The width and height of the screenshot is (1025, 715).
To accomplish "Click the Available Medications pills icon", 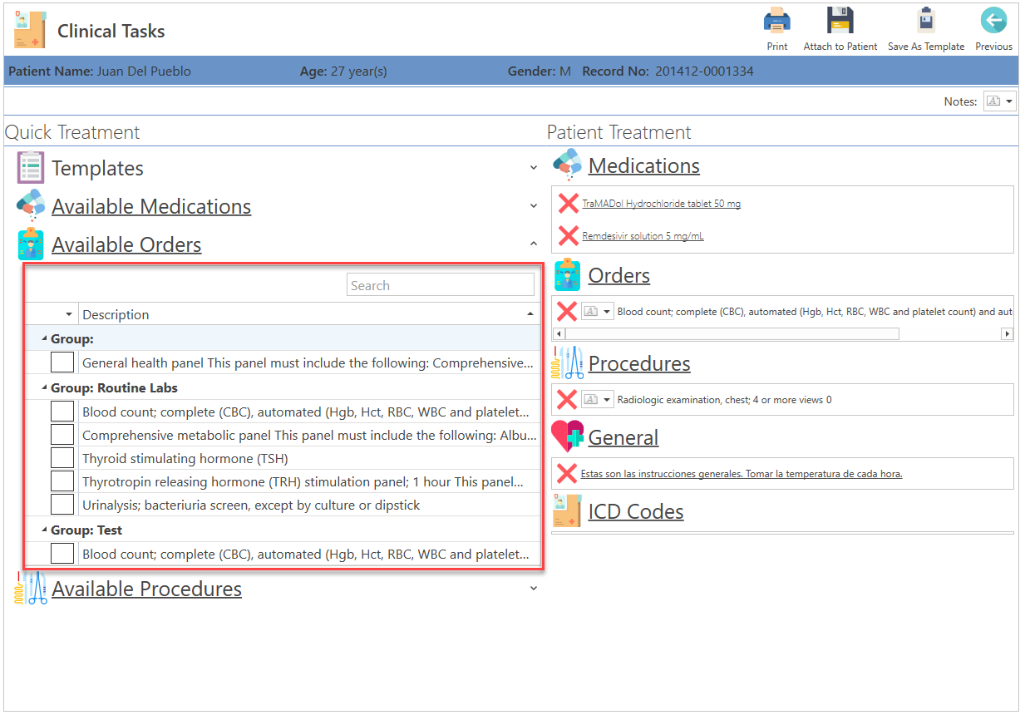I will tap(31, 205).
